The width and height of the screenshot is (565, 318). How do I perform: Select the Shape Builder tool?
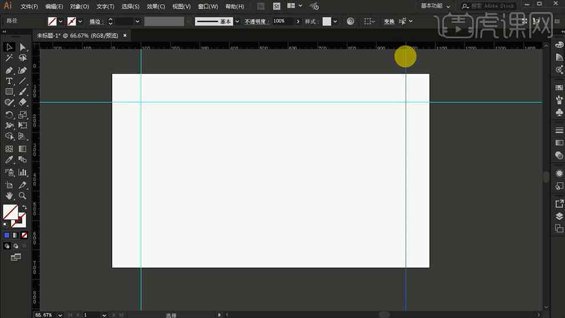[x=9, y=136]
